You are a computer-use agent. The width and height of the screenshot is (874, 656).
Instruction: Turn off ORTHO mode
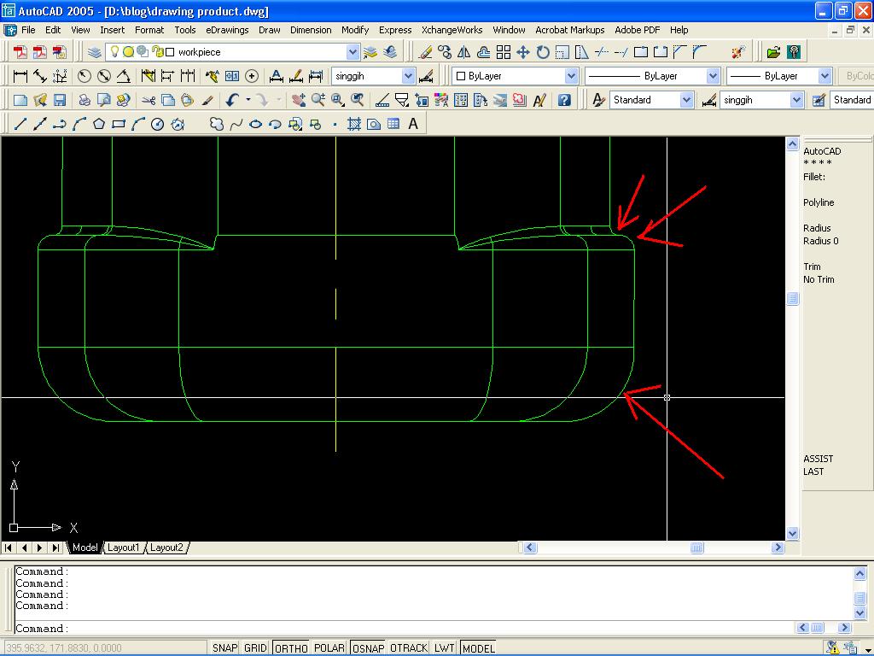pos(290,647)
